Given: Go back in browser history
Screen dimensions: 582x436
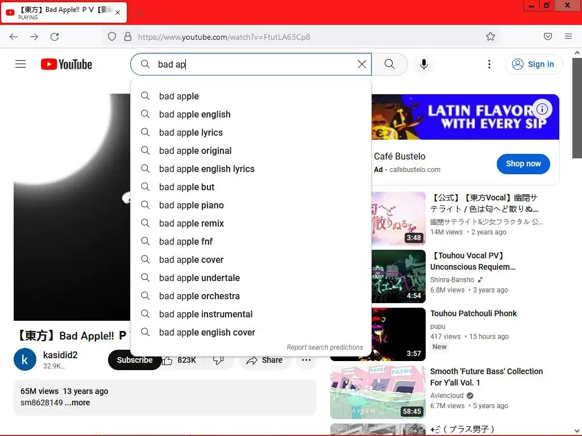Looking at the screenshot, I should pos(14,37).
